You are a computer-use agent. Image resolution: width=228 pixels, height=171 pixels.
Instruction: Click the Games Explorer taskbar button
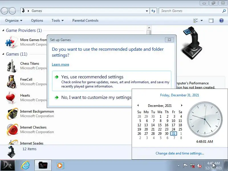pos(43,165)
